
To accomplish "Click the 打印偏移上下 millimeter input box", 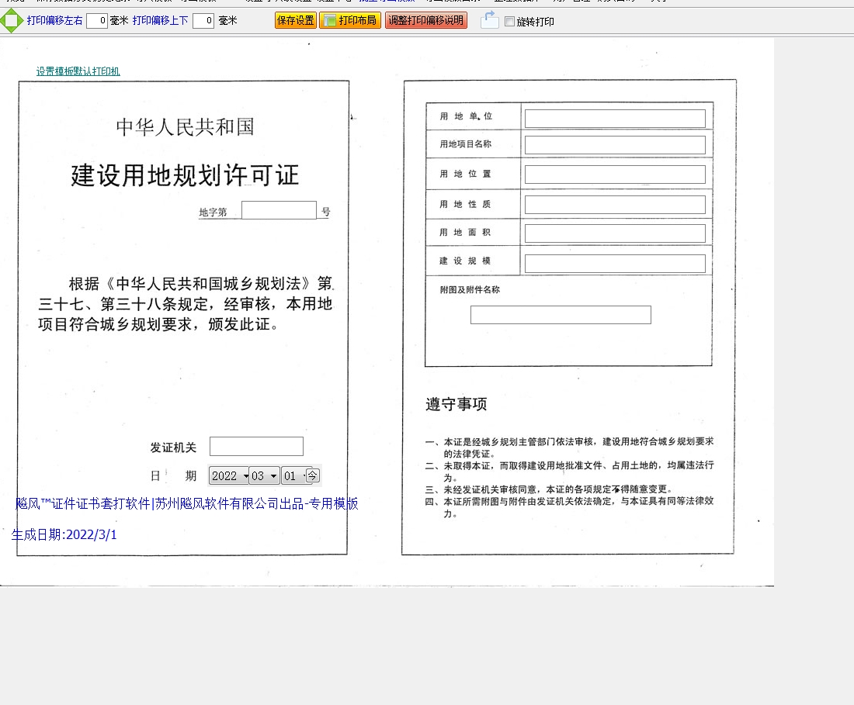I will click(203, 21).
